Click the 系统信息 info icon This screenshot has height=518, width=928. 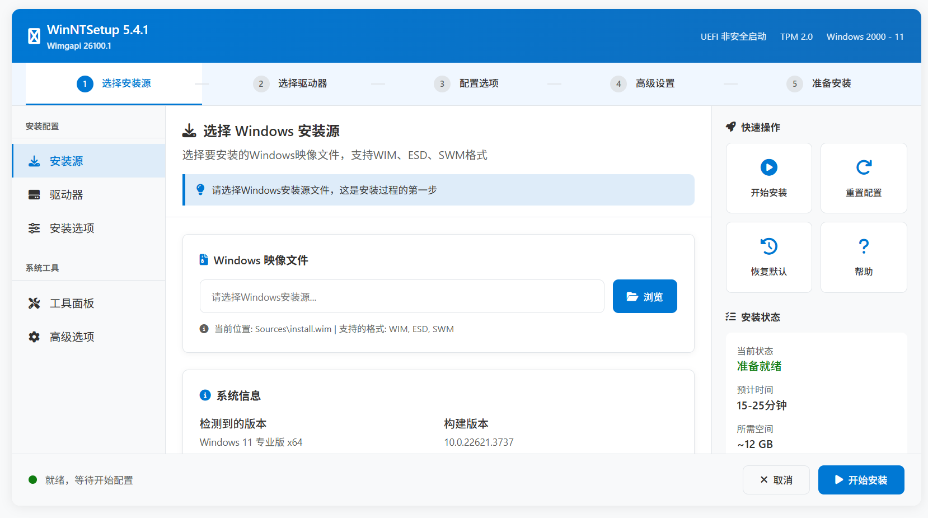pyautogui.click(x=205, y=395)
